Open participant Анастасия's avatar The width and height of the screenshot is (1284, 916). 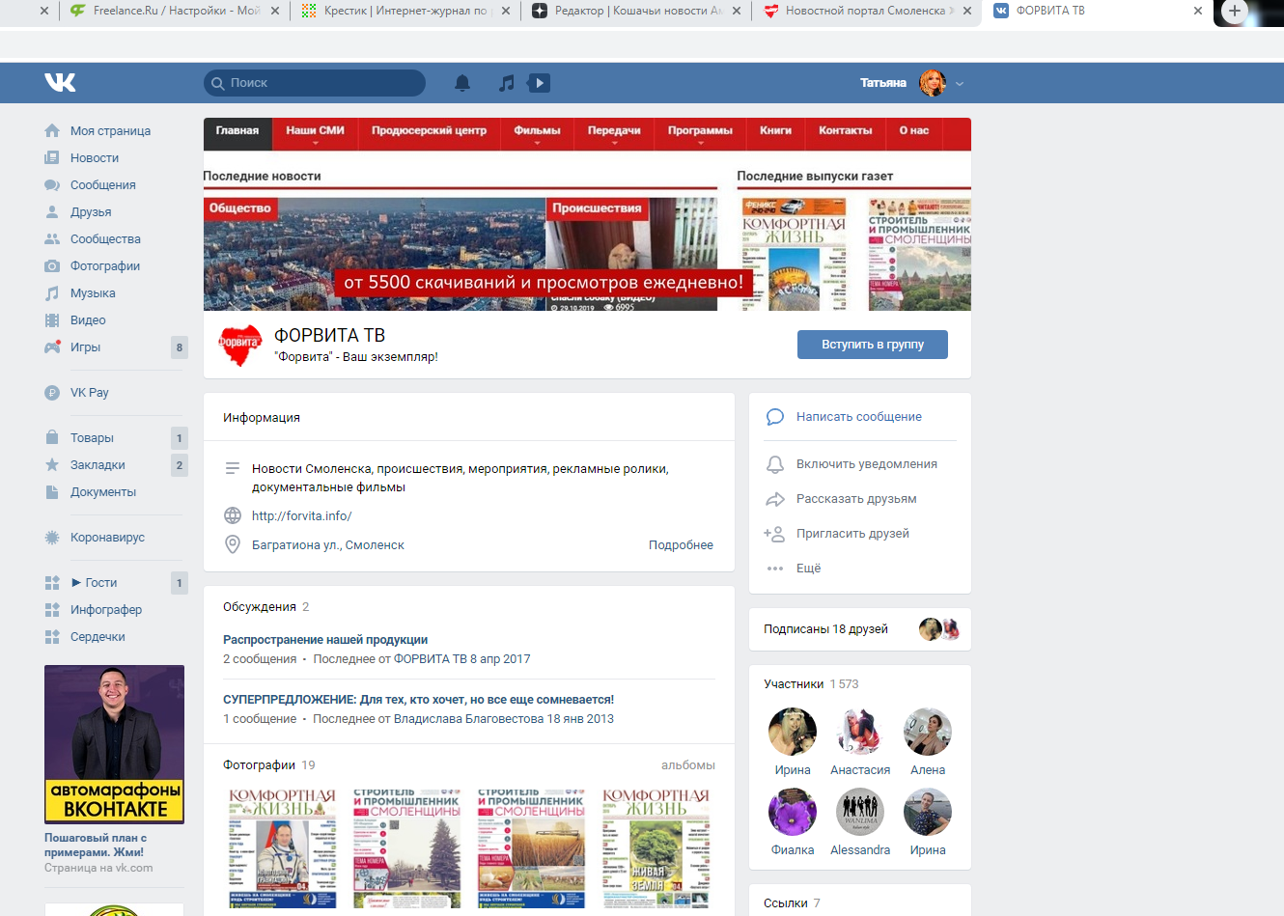point(860,732)
